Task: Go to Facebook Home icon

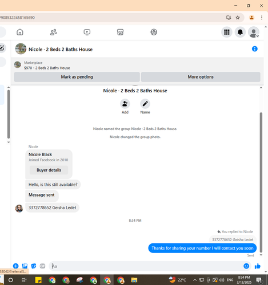Action: pyautogui.click(x=20, y=32)
